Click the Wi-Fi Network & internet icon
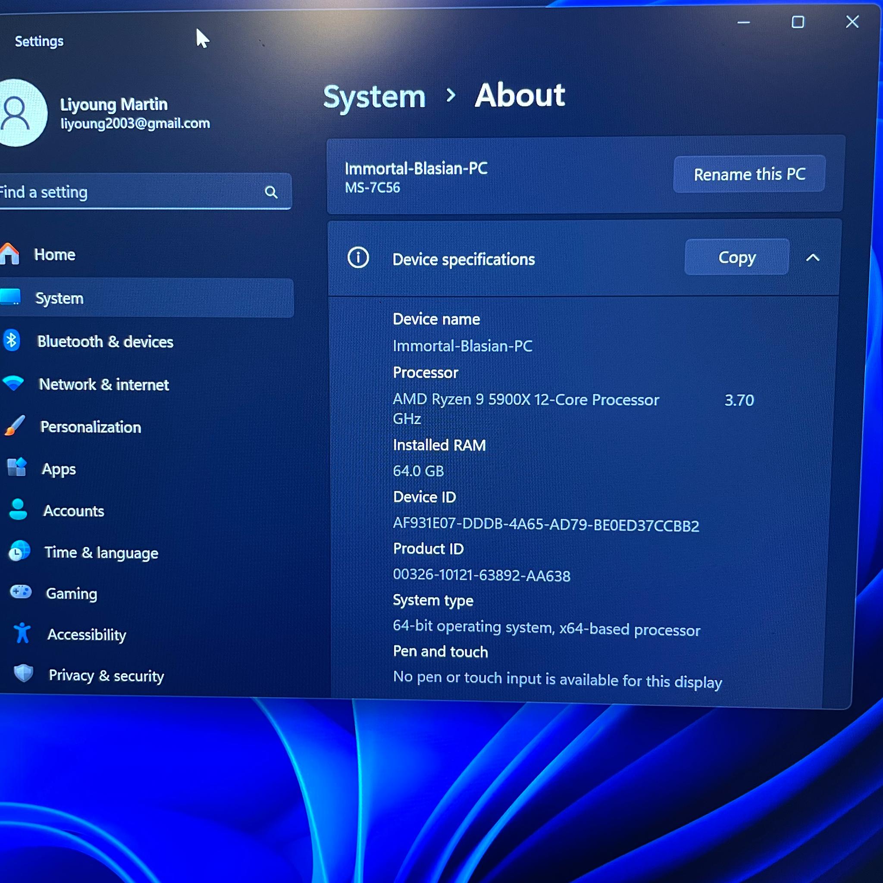 pos(13,383)
